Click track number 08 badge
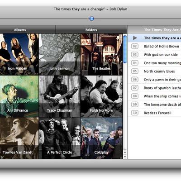Image resolution: width=181 pixels, height=181 pixels. (135, 96)
